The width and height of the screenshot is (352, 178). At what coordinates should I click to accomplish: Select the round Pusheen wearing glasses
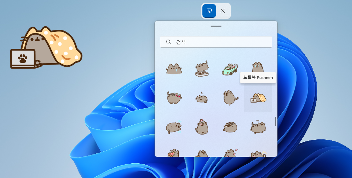click(230, 127)
